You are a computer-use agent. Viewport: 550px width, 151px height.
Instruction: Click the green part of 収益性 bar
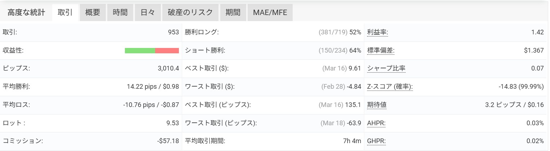click(140, 51)
